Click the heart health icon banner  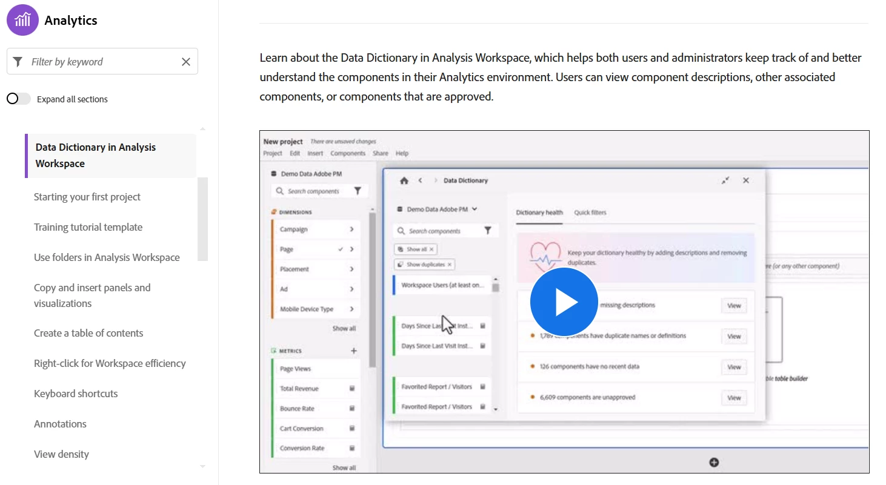coord(546,258)
